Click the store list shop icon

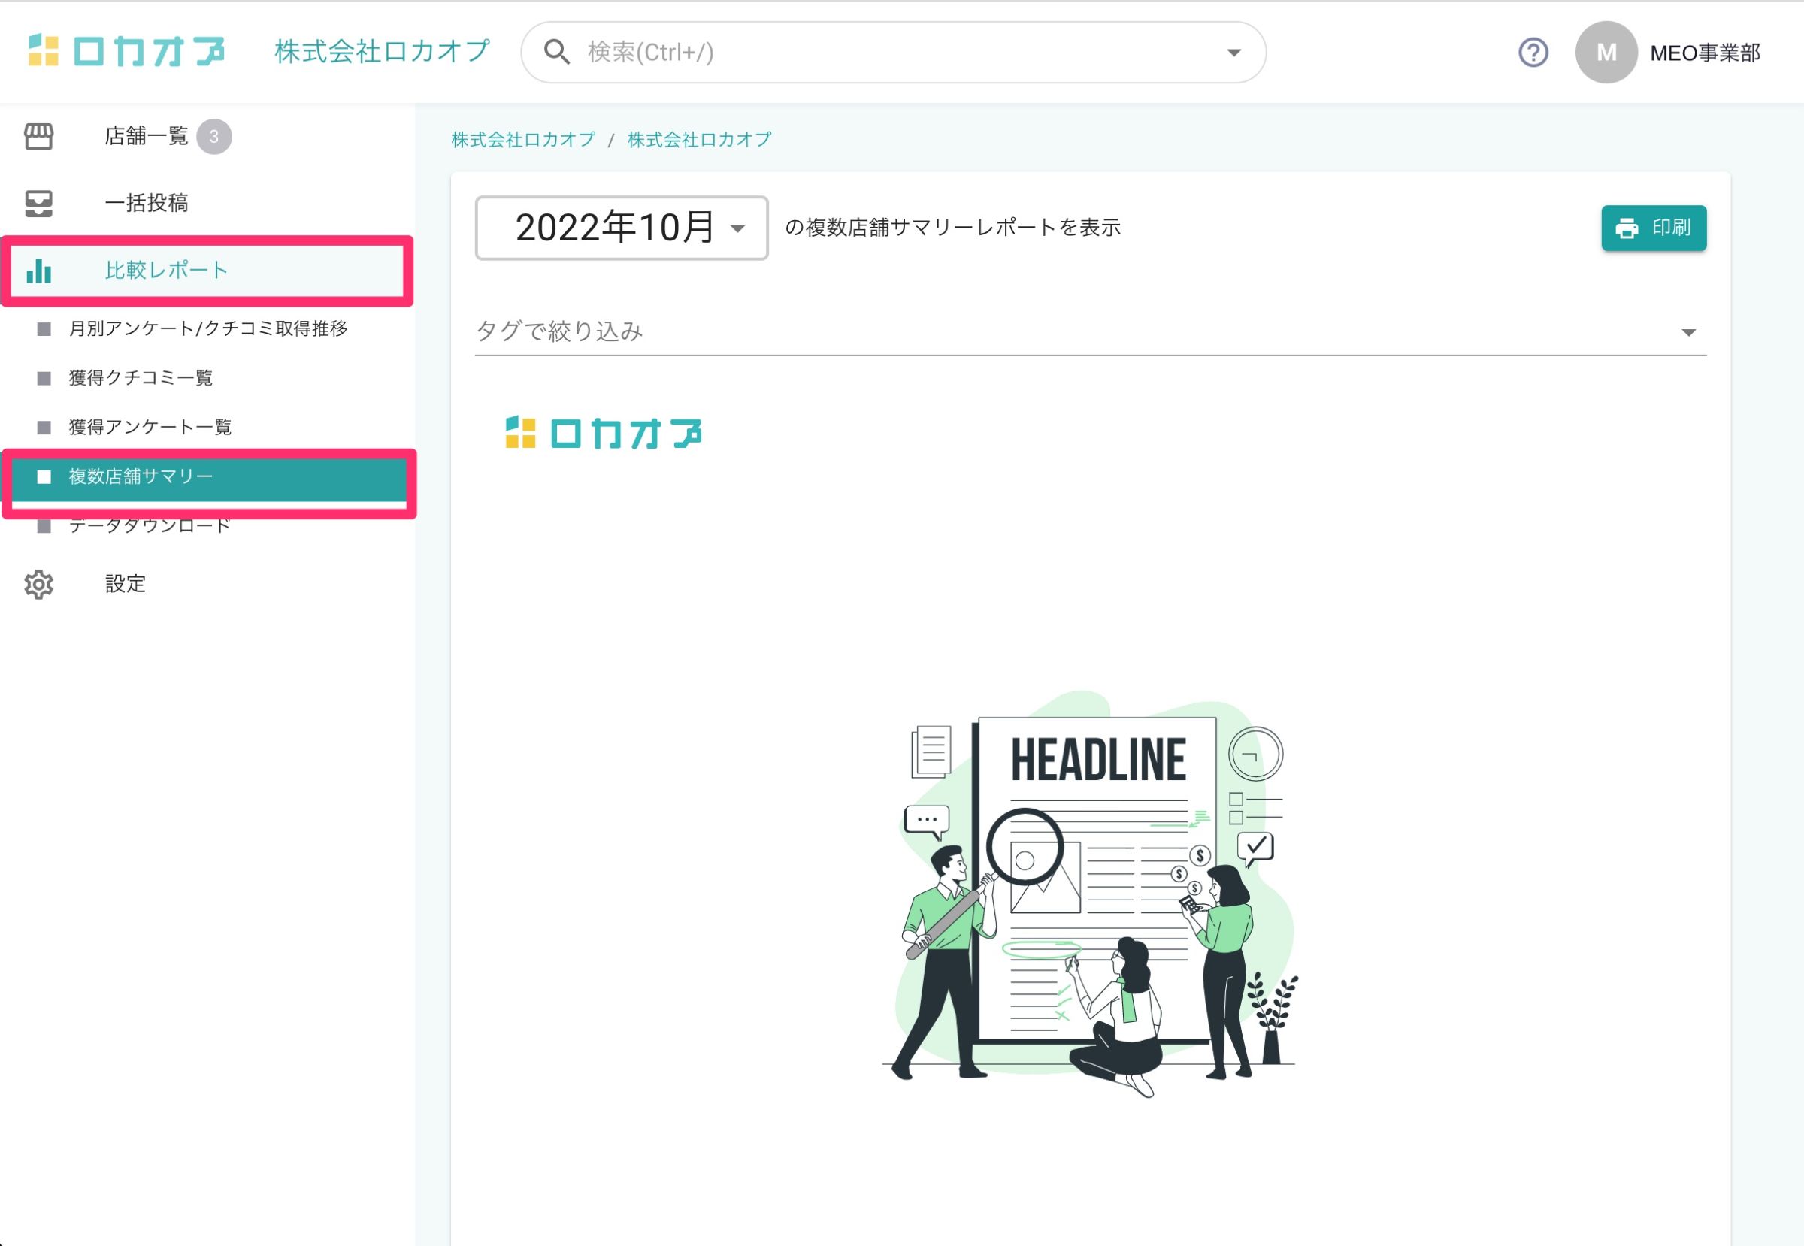[x=38, y=137]
